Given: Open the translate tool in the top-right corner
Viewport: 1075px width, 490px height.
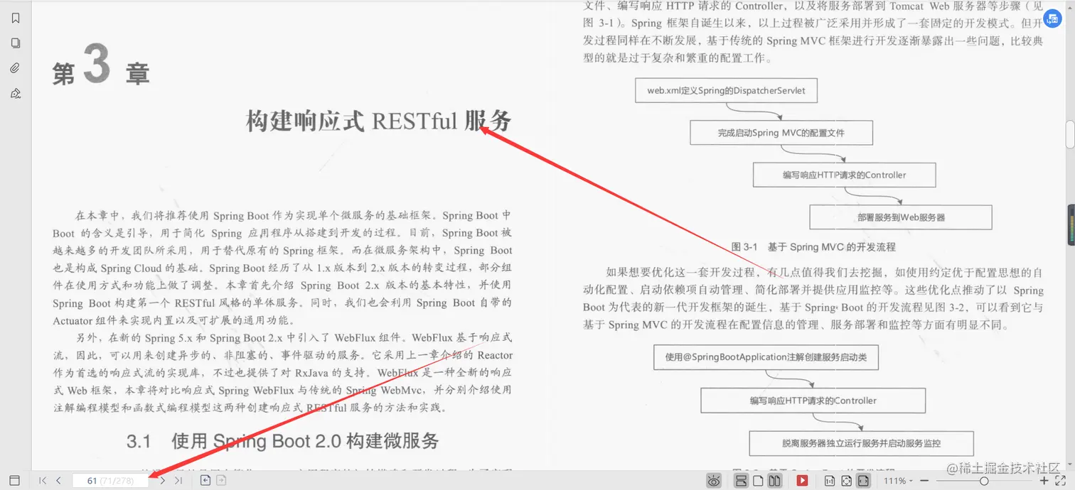Looking at the screenshot, I should tap(1052, 19).
